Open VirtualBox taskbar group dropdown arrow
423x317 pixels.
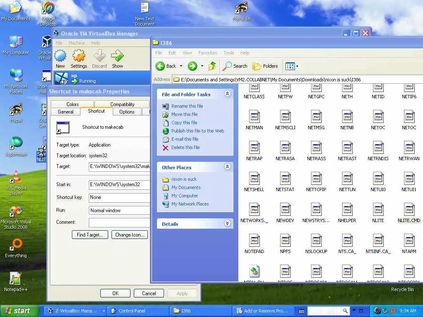(104, 311)
